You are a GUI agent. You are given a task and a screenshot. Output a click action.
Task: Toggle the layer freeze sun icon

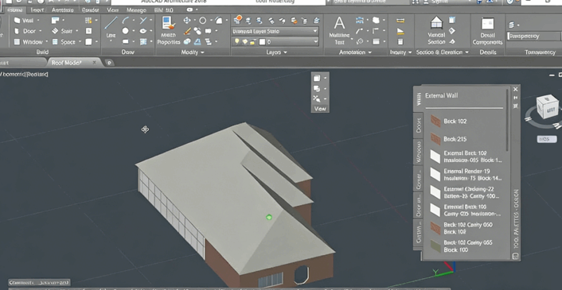click(244, 42)
